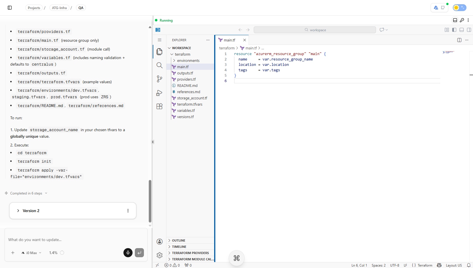This screenshot has width=473, height=268.
Task: Open the Extensions view
Action: (x=160, y=106)
